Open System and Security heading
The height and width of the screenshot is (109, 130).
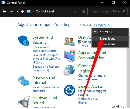click(x=43, y=40)
